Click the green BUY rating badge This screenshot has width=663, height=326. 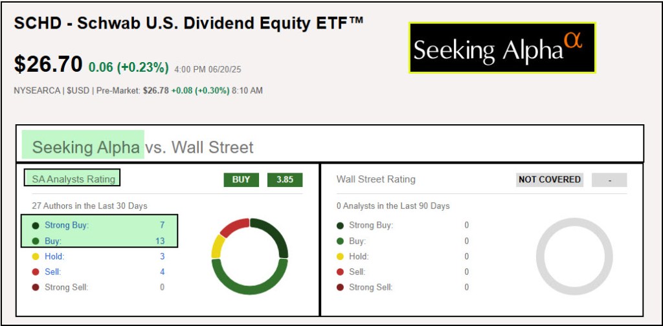(242, 180)
